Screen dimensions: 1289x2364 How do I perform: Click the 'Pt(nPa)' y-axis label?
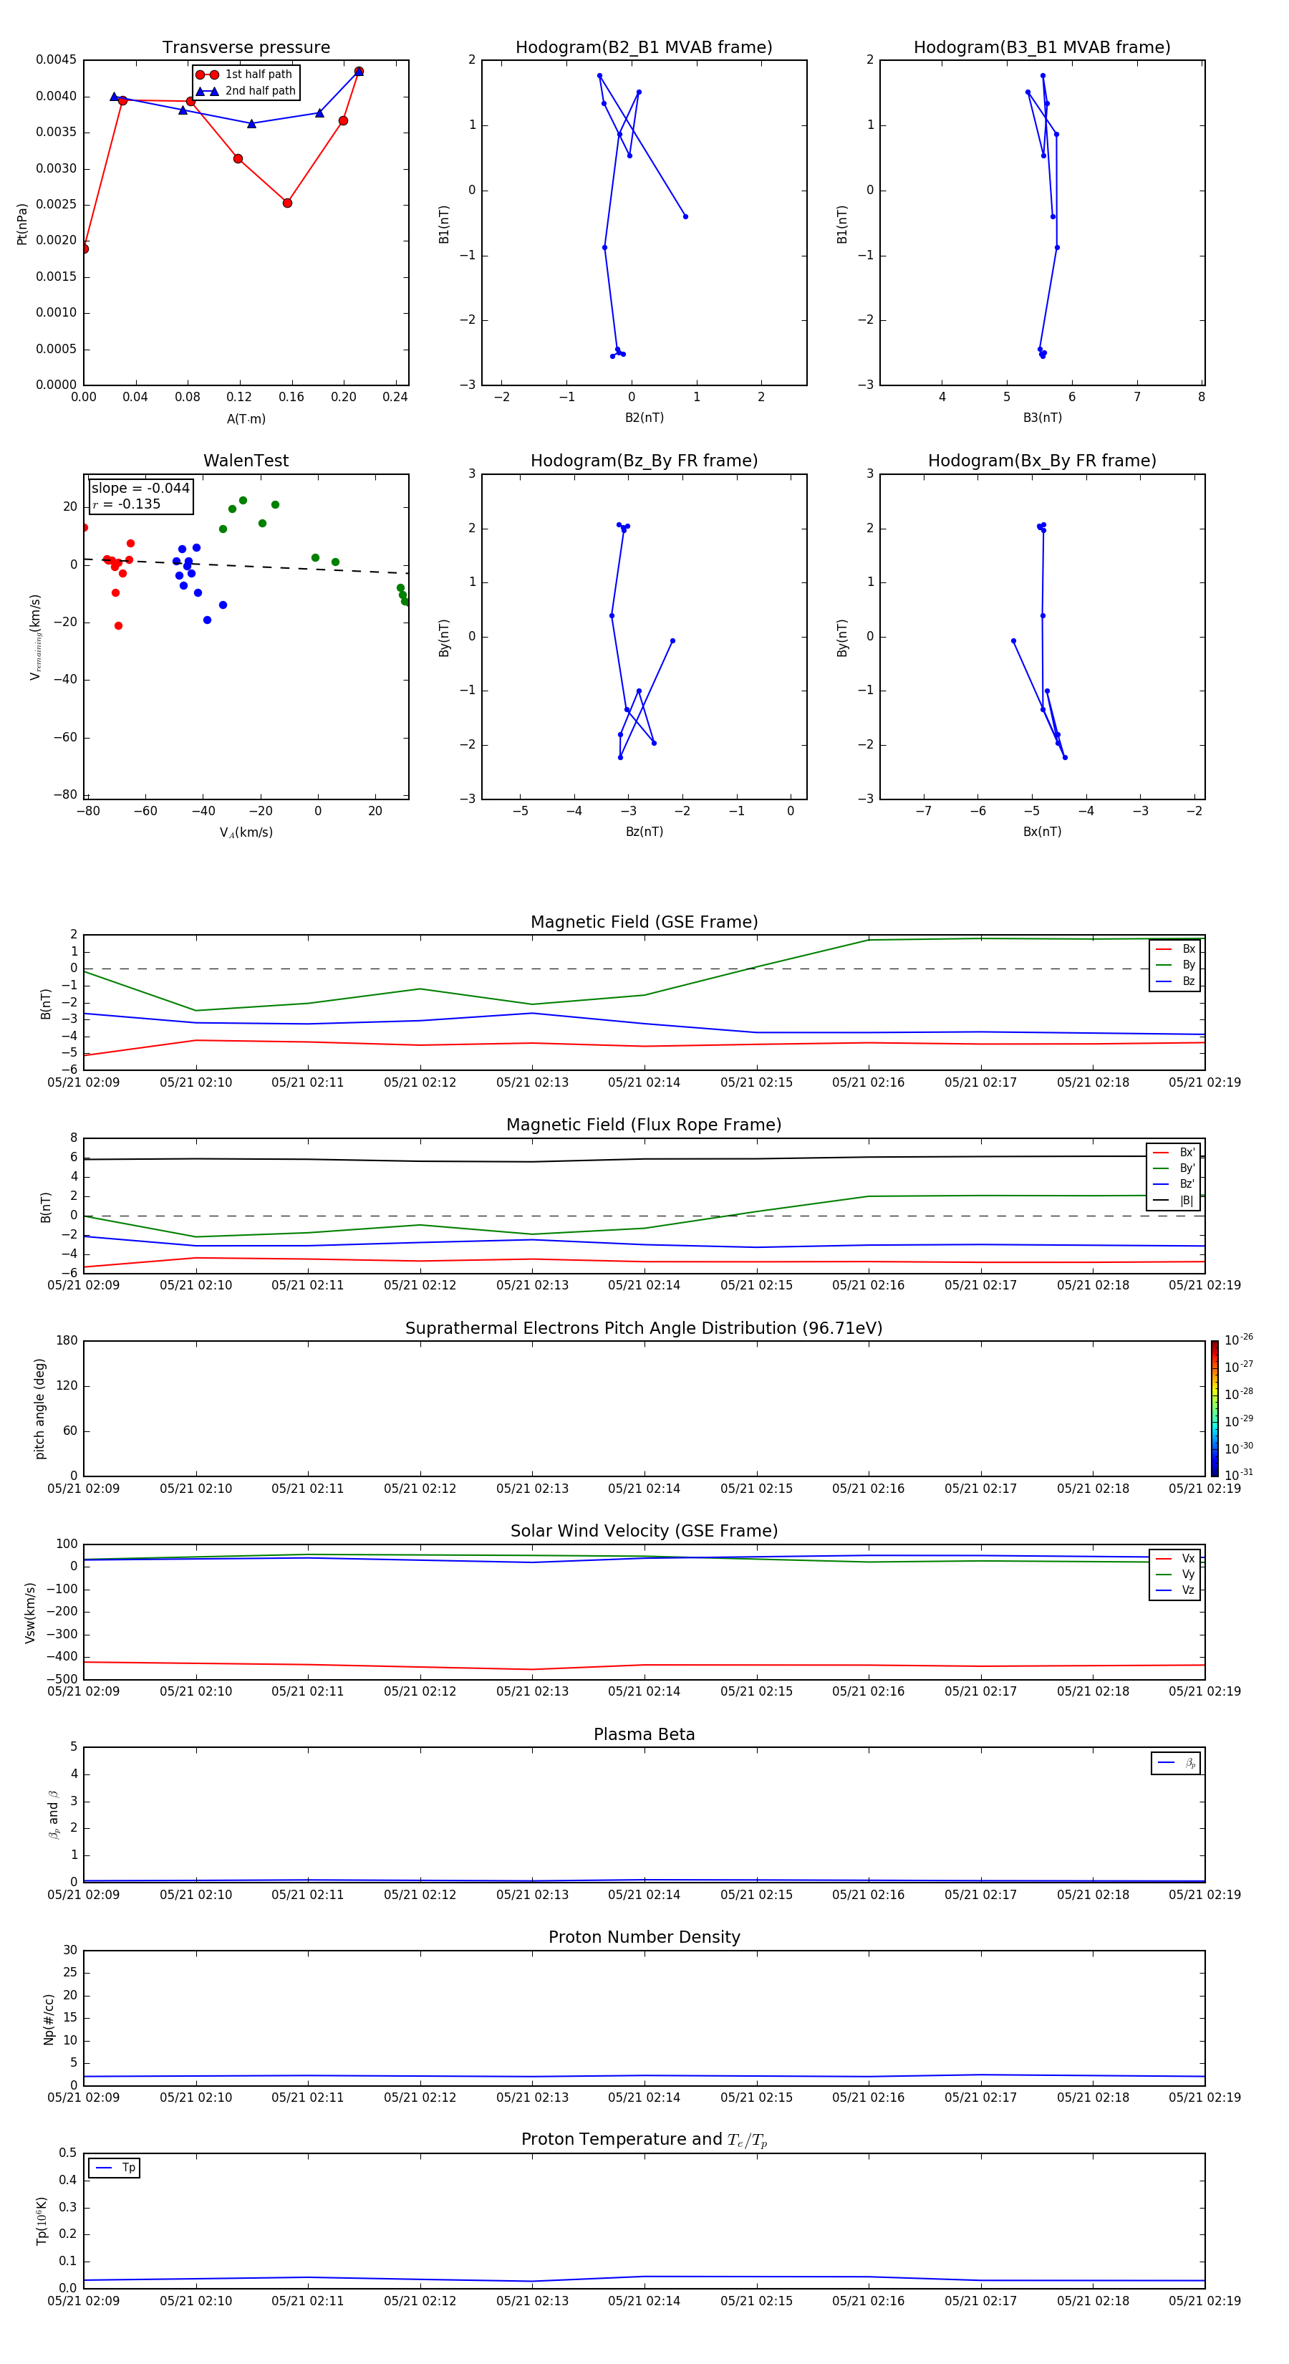point(22,224)
